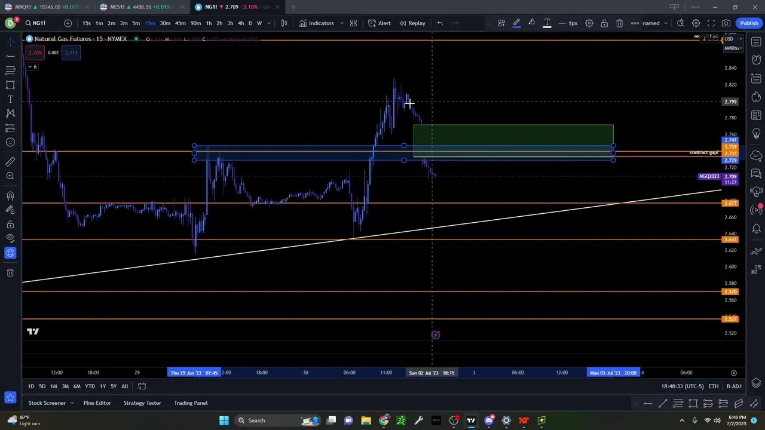Viewport: 765px width, 430px height.
Task: Delete the selected drawing with trash icon
Action: (x=619, y=23)
